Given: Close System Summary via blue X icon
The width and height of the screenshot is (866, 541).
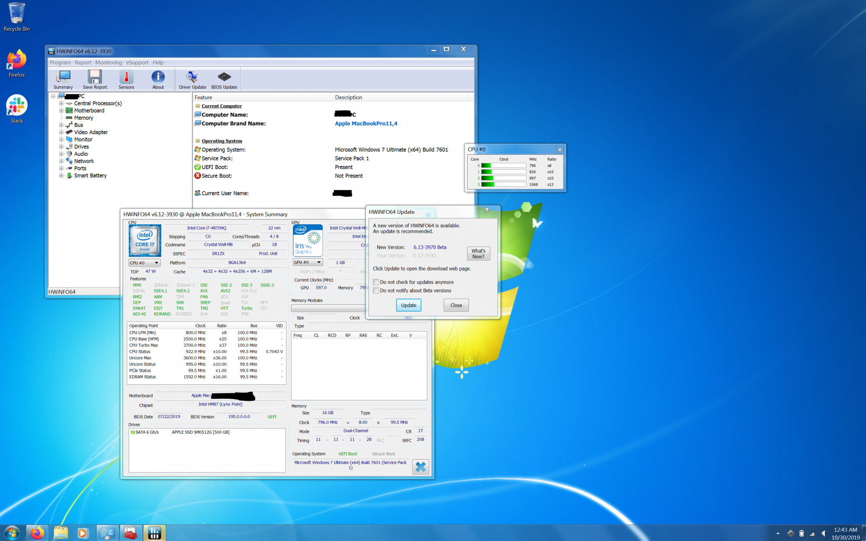Looking at the screenshot, I should coord(420,467).
